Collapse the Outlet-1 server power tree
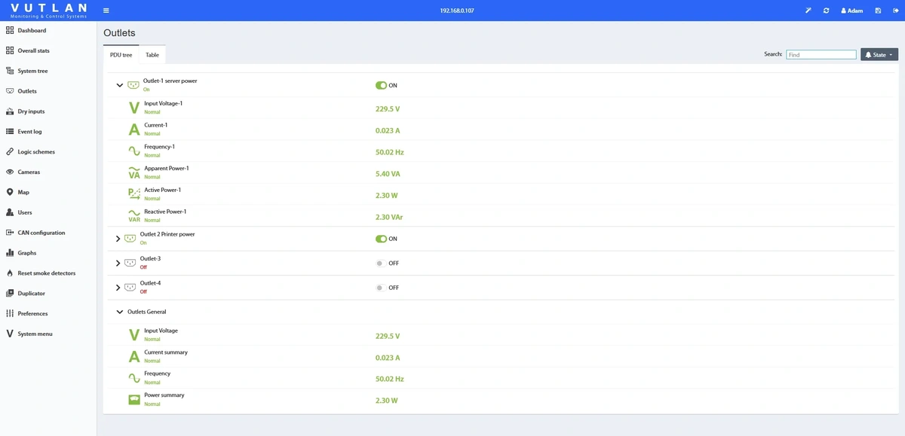This screenshot has width=905, height=436. (119, 85)
